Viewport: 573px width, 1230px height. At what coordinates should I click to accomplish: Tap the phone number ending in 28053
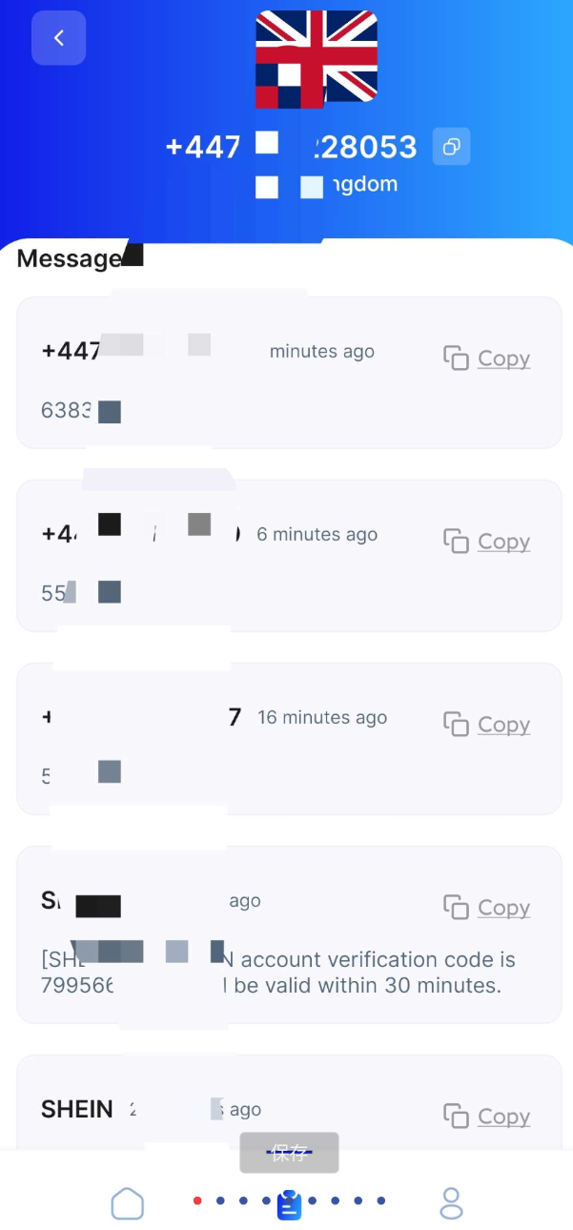(x=291, y=147)
